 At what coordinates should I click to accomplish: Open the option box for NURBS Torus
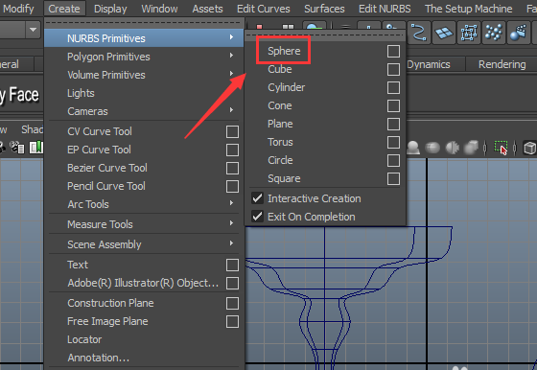[x=393, y=143]
